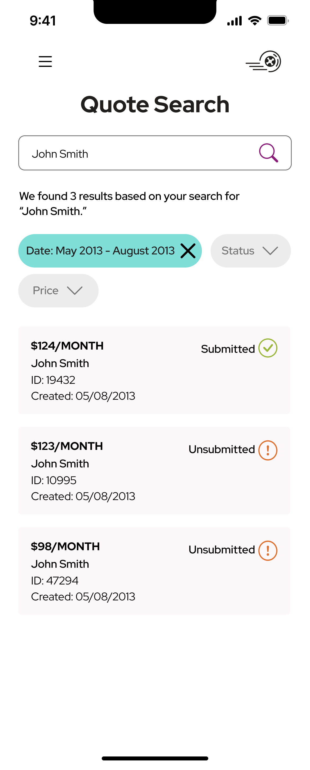Image resolution: width=310 pixels, height=770 pixels.
Task: Open the $98/MONTH quote card
Action: click(x=154, y=571)
